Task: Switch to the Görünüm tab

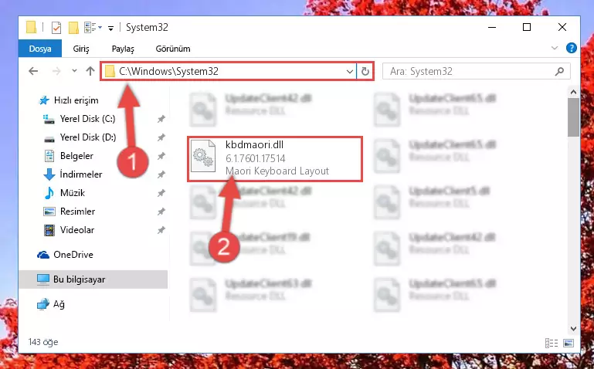Action: 173,49
